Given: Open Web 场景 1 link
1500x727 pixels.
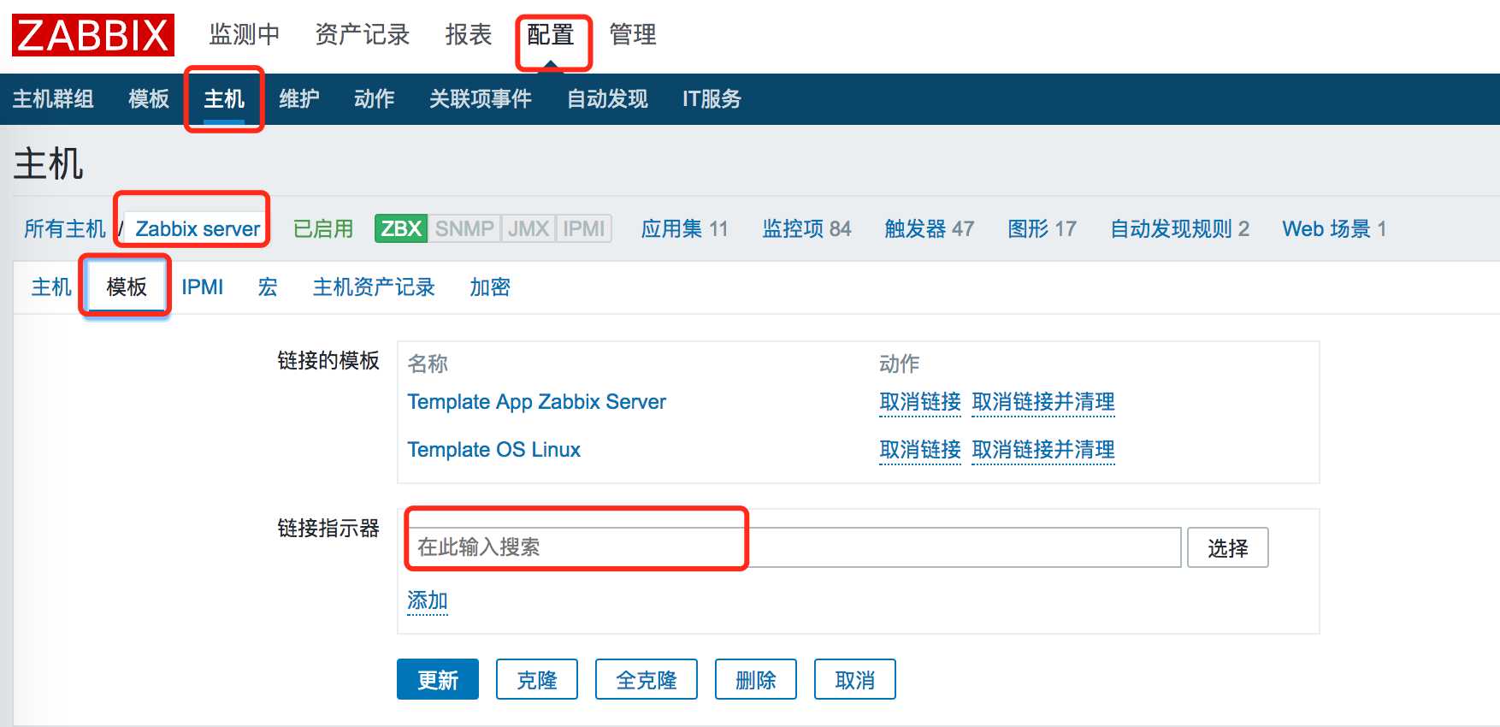Looking at the screenshot, I should click(1334, 228).
